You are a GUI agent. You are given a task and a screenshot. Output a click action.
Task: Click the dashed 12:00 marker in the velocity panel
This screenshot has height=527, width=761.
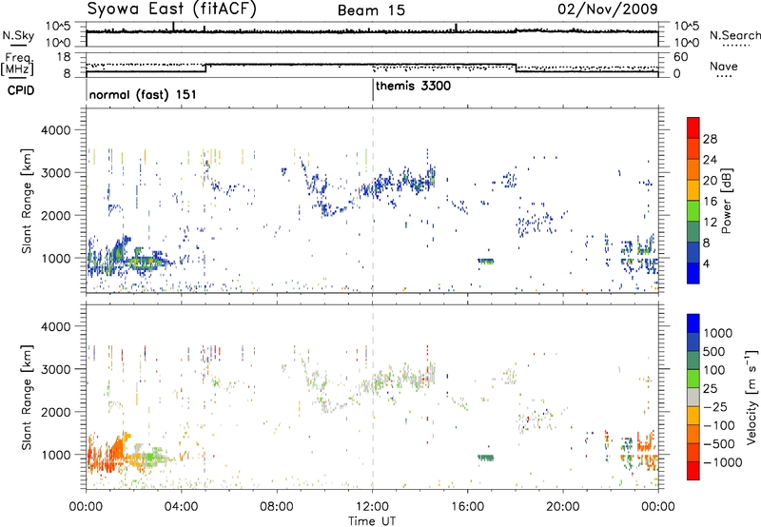(x=373, y=396)
